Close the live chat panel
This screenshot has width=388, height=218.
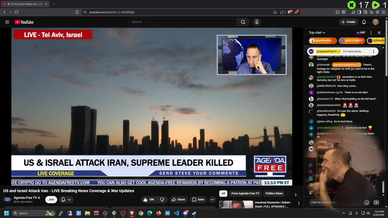pyautogui.click(x=379, y=33)
